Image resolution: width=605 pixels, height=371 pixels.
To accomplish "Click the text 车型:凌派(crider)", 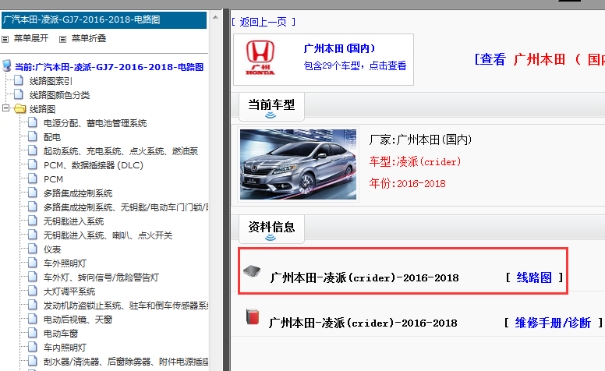I will (416, 161).
